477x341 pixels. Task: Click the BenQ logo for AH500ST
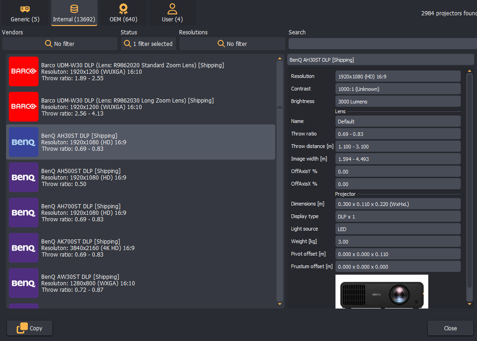24,177
